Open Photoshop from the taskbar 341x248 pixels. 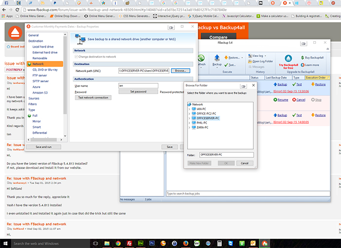[x=152, y=243]
